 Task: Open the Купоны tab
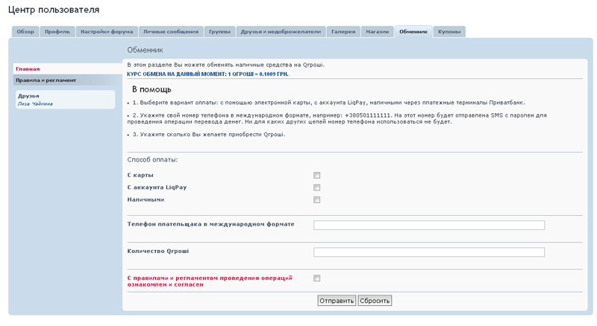[449, 32]
